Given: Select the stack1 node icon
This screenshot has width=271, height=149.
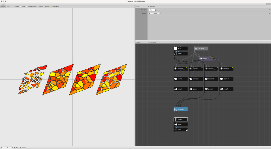Looking at the screenshot, I should pyautogui.click(x=176, y=119).
